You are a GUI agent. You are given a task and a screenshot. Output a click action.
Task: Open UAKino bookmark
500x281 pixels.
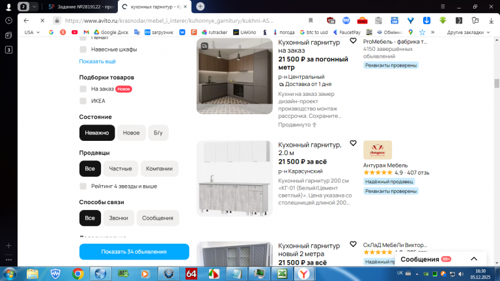pyautogui.click(x=245, y=32)
